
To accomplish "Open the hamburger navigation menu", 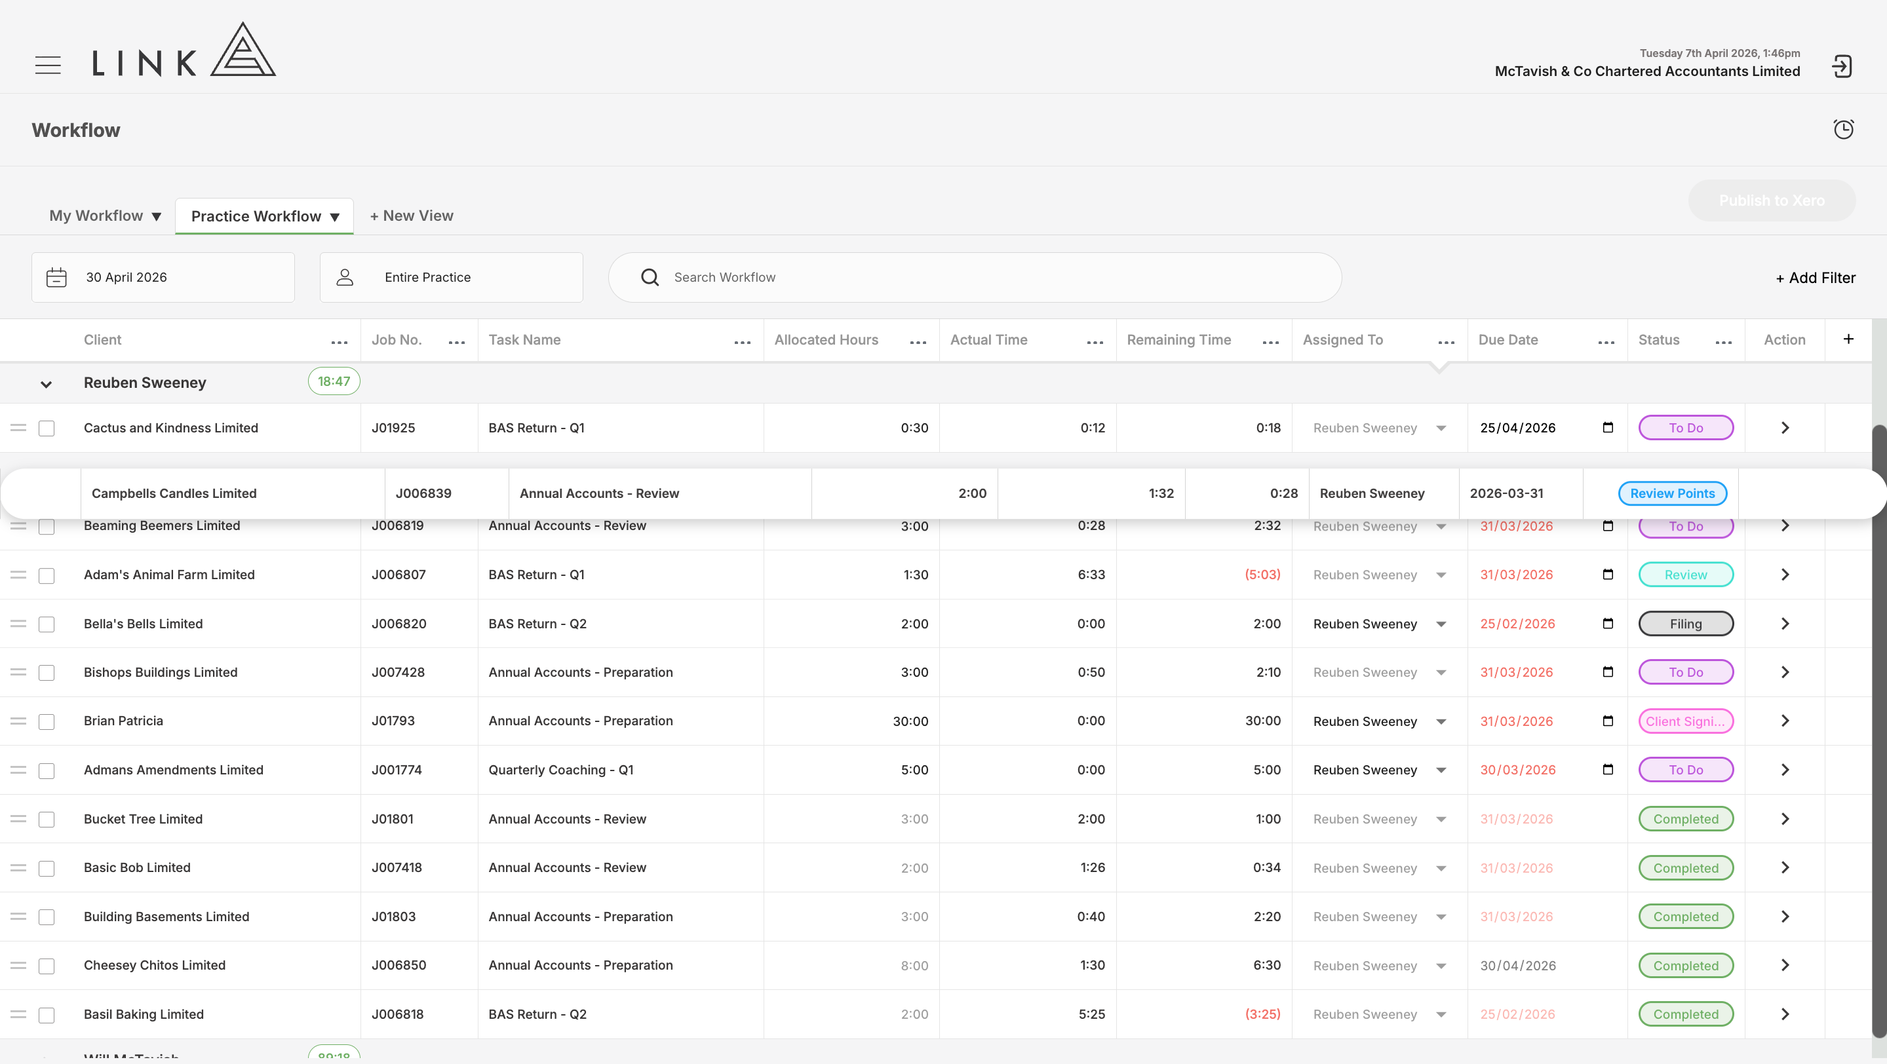I will tap(48, 65).
